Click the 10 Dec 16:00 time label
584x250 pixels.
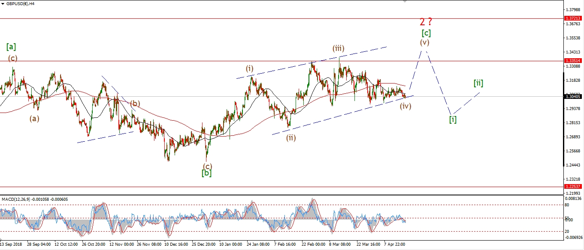click(x=176, y=245)
